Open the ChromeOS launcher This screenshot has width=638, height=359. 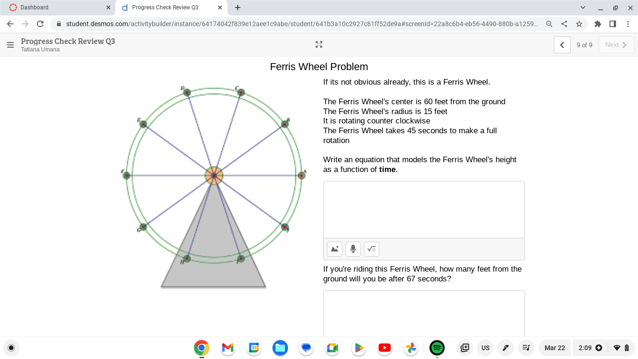[x=11, y=348]
